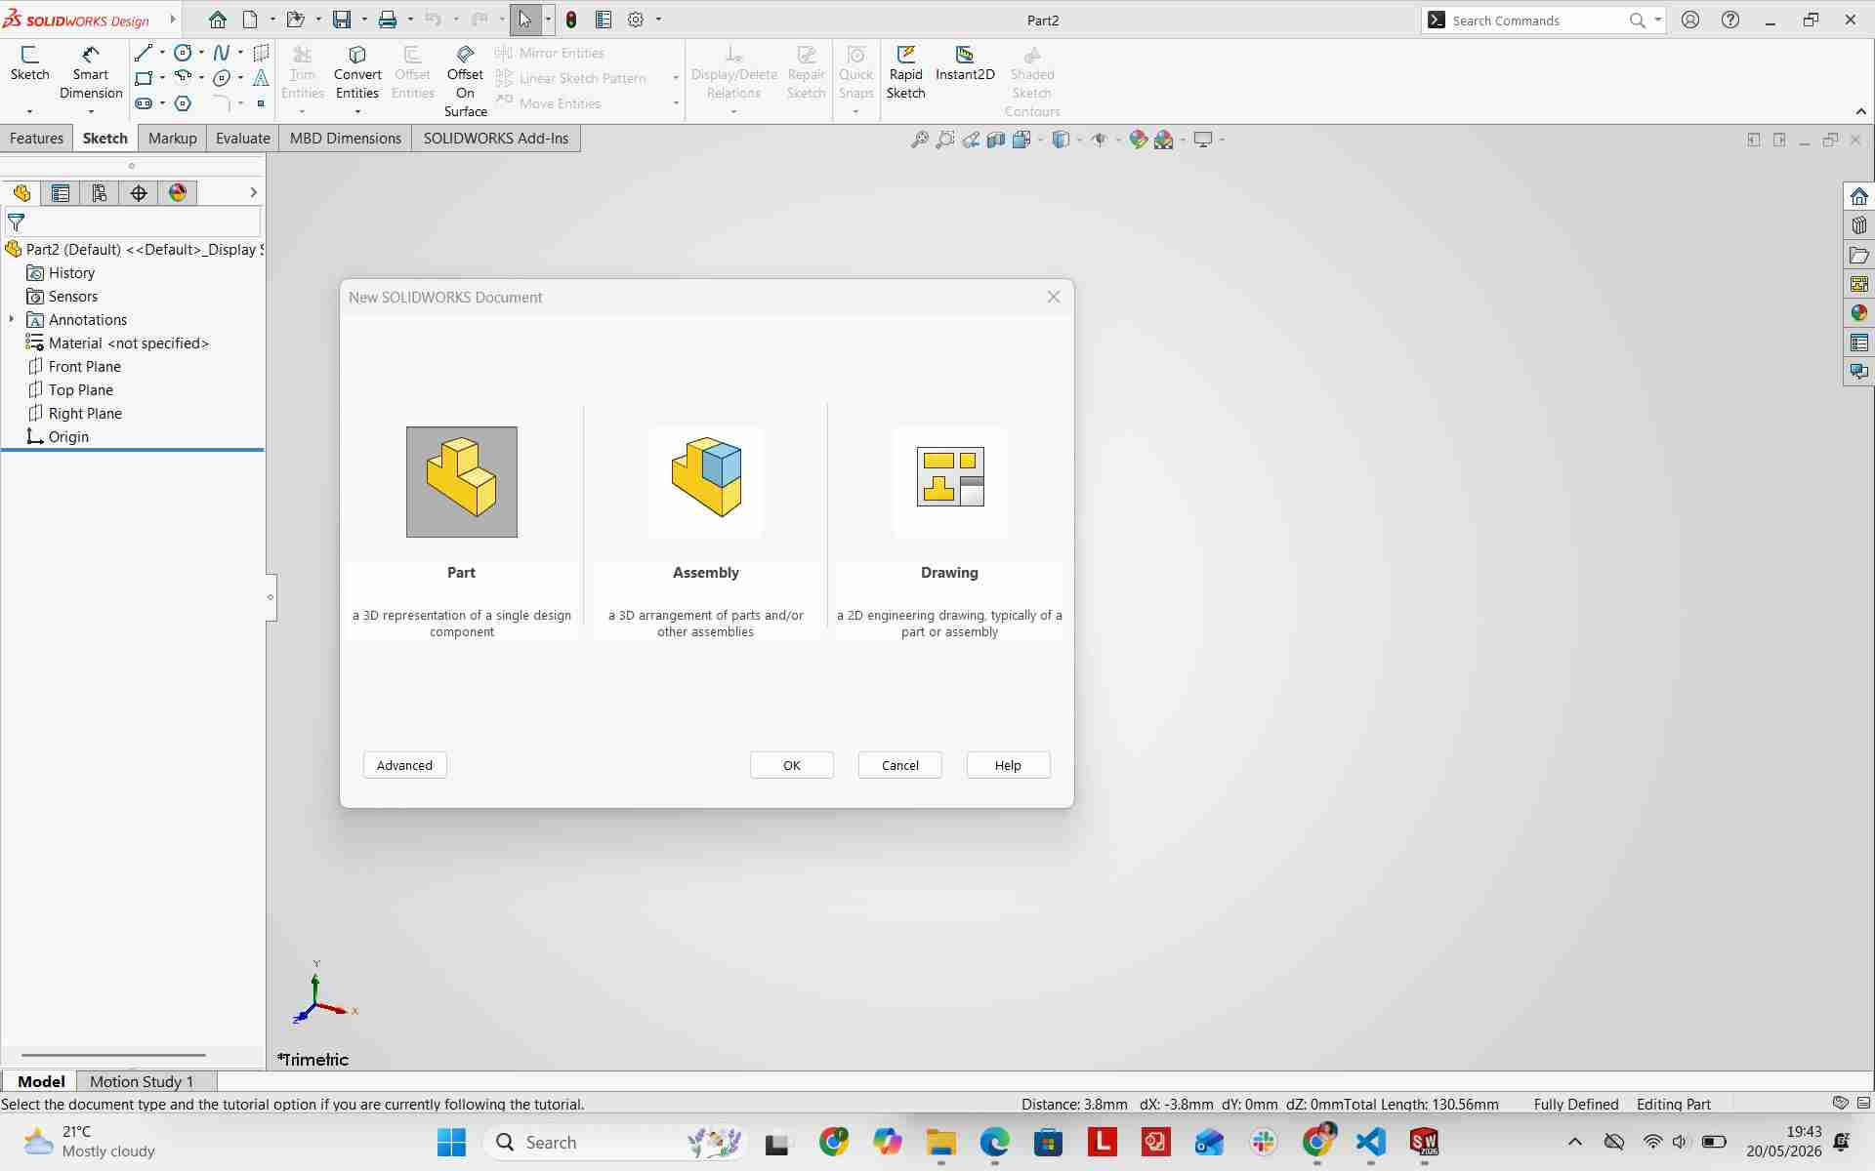Expand FeatureManager tabs with right chevron
This screenshot has height=1171, width=1875.
(253, 193)
